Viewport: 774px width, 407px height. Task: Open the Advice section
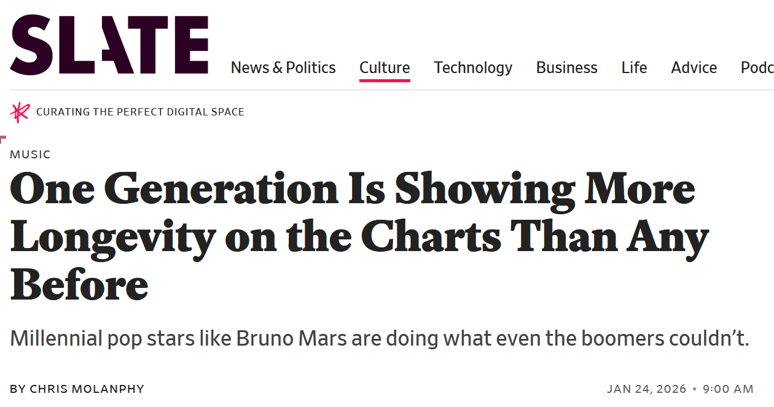[694, 68]
